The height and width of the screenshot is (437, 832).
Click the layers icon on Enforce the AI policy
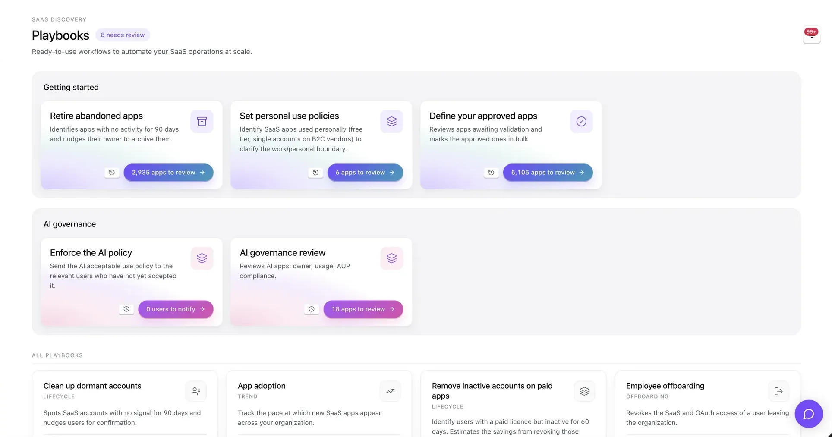click(x=202, y=258)
